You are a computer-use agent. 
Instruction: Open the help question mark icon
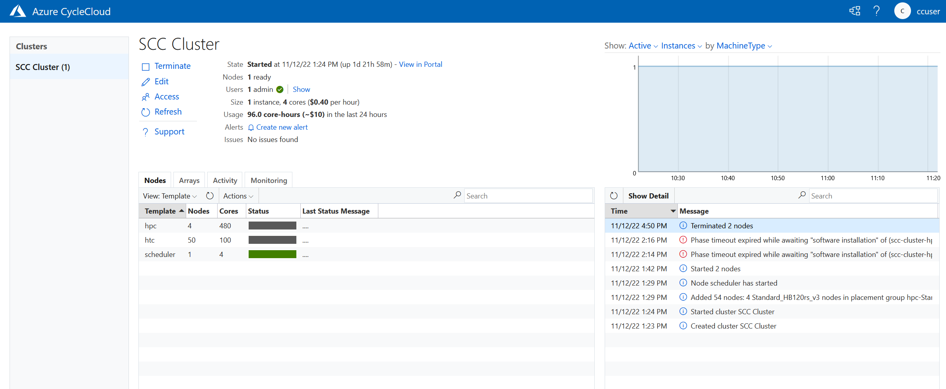[x=876, y=11]
